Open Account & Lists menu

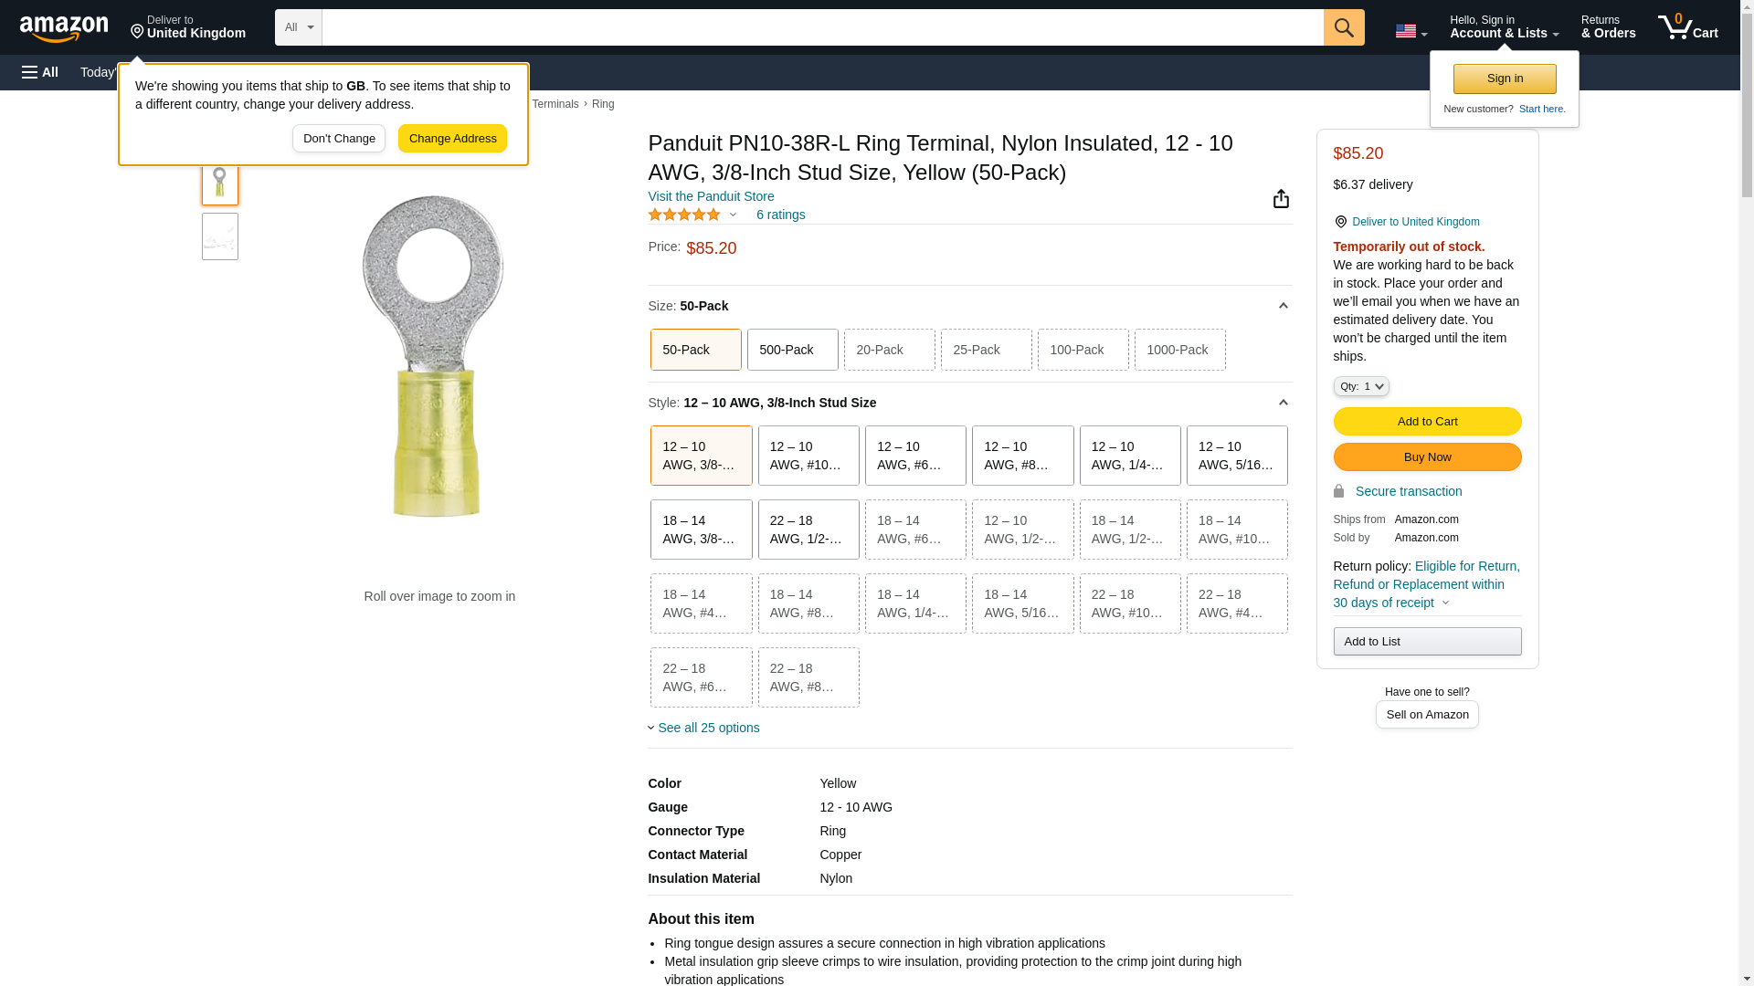1503,27
